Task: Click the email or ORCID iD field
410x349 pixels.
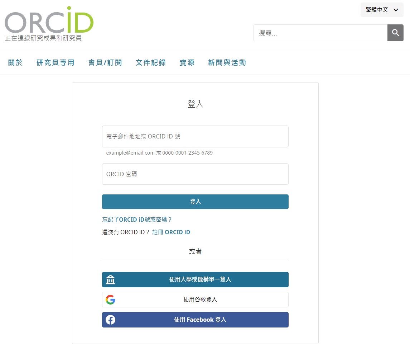Action: pos(195,136)
